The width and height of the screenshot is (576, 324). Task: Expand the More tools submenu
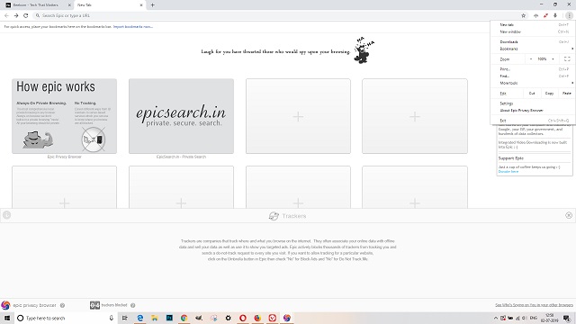tap(533, 83)
